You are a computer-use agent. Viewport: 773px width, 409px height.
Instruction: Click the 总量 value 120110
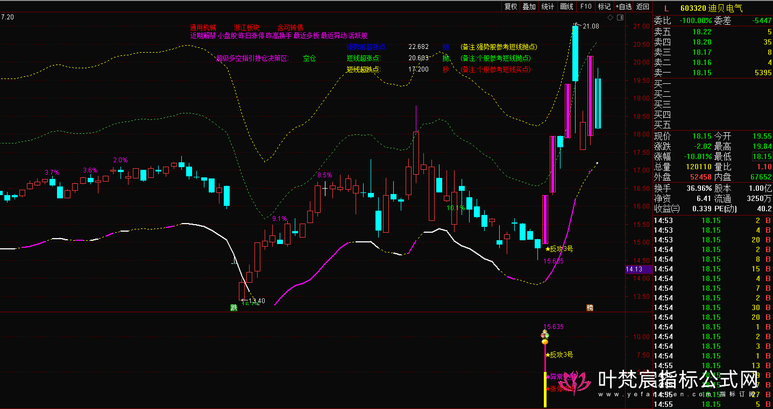(x=699, y=167)
